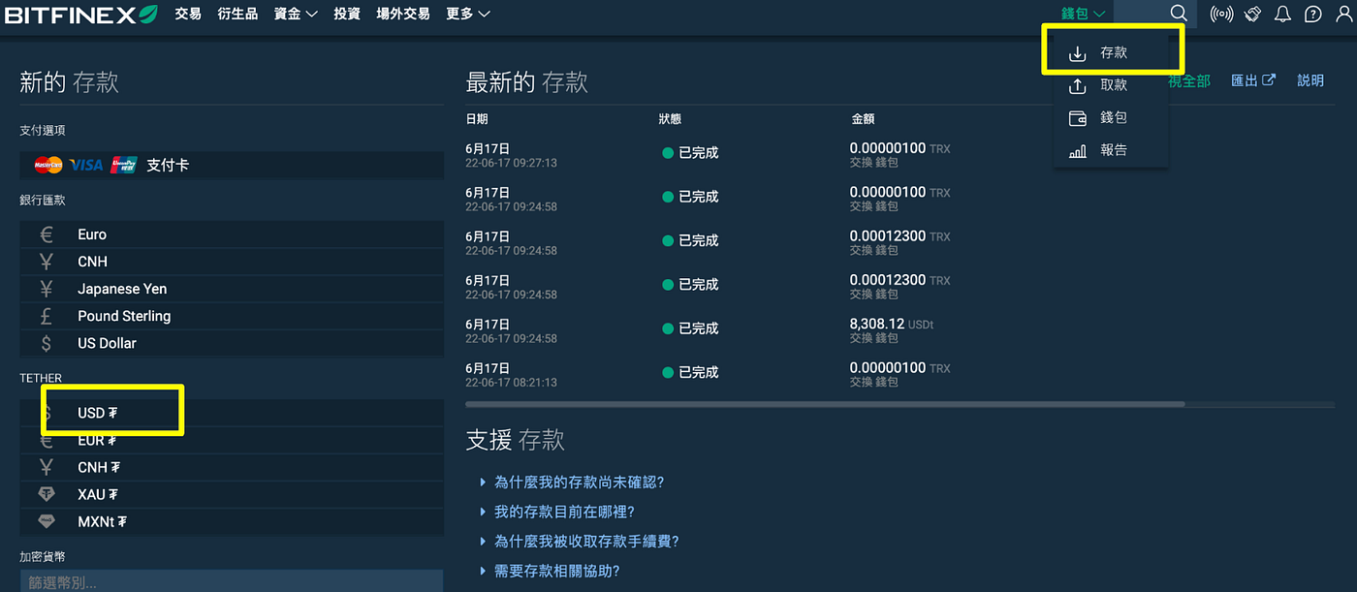
Task: Open the 投資 menu
Action: pyautogui.click(x=347, y=14)
